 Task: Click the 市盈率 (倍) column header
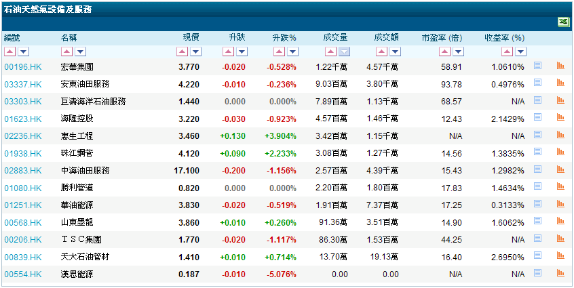pos(442,38)
